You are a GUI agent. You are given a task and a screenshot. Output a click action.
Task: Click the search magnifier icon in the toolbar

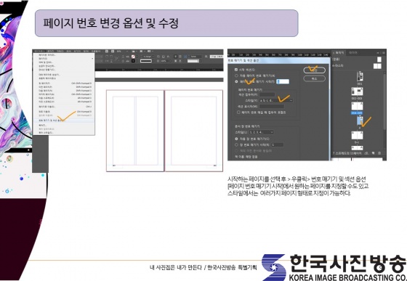[x=206, y=57]
